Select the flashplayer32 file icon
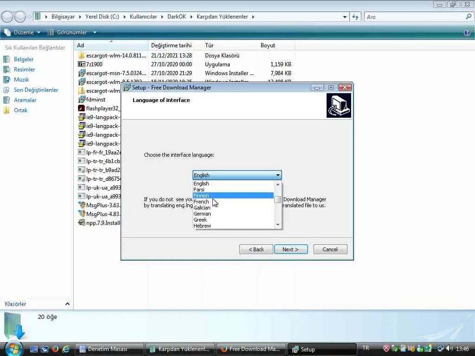This screenshot has height=356, width=475. (x=81, y=108)
